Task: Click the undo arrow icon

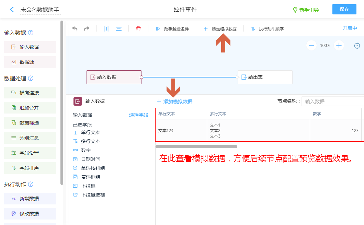Action: tap(75, 29)
